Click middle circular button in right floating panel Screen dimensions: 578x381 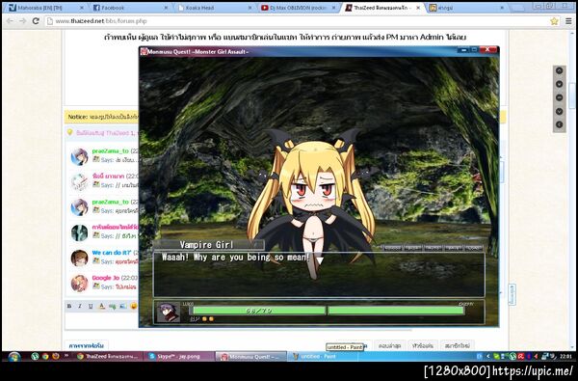tap(559, 97)
